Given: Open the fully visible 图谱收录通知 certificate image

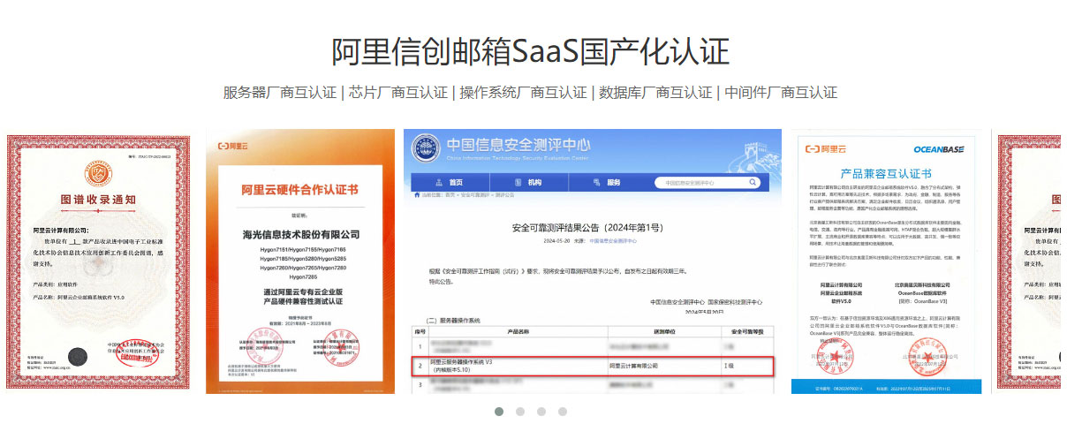Looking at the screenshot, I should 98,262.
